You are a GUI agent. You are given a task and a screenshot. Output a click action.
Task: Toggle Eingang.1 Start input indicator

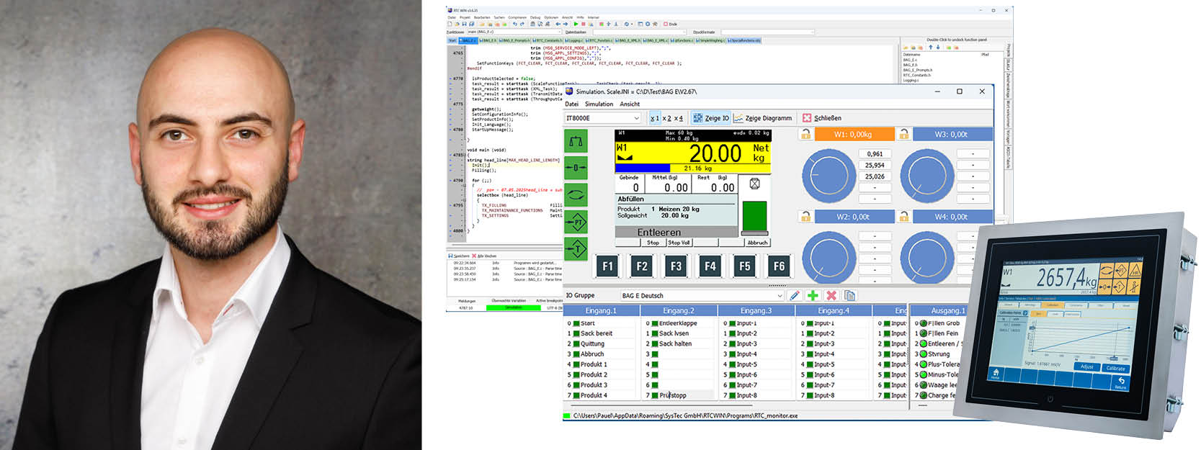(576, 323)
